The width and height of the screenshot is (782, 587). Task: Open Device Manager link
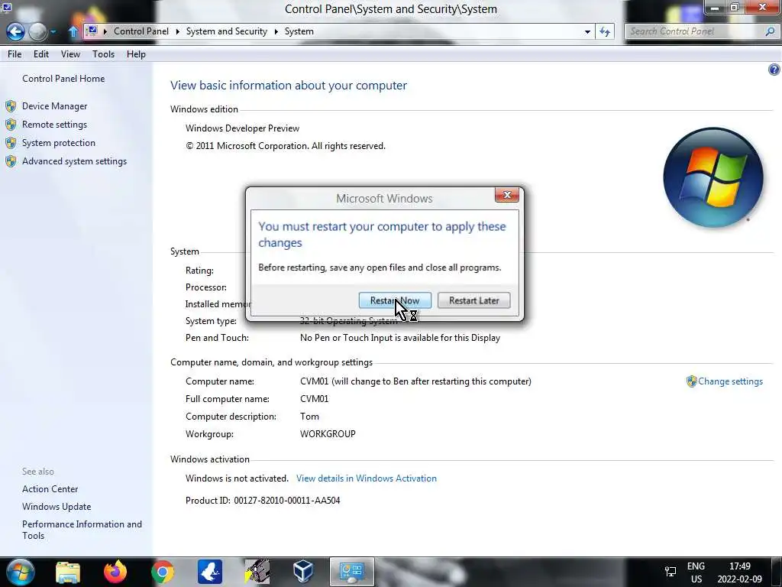54,105
